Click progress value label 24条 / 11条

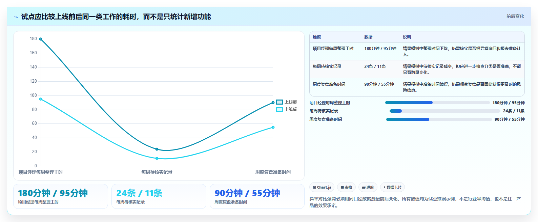click(x=514, y=111)
